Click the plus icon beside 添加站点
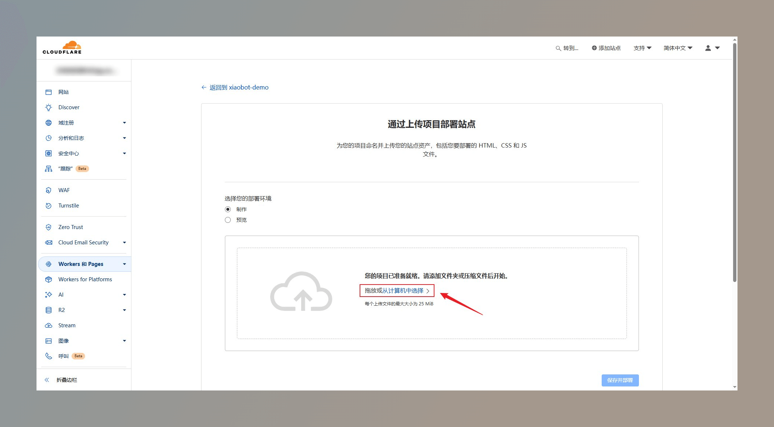The height and width of the screenshot is (427, 774). pyautogui.click(x=594, y=48)
